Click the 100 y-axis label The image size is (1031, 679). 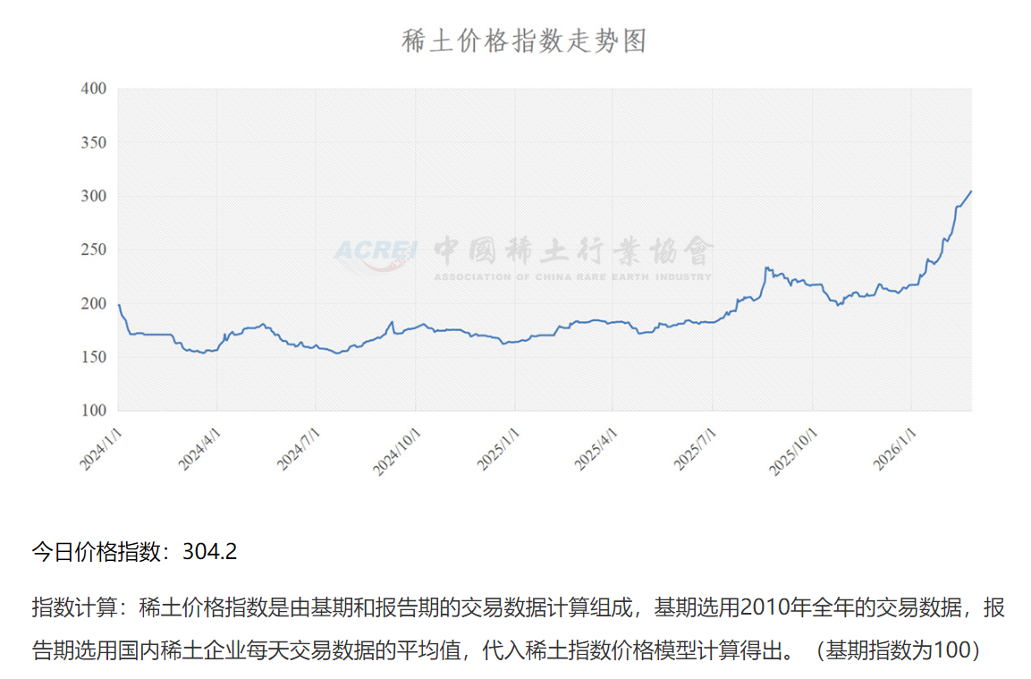pyautogui.click(x=93, y=411)
